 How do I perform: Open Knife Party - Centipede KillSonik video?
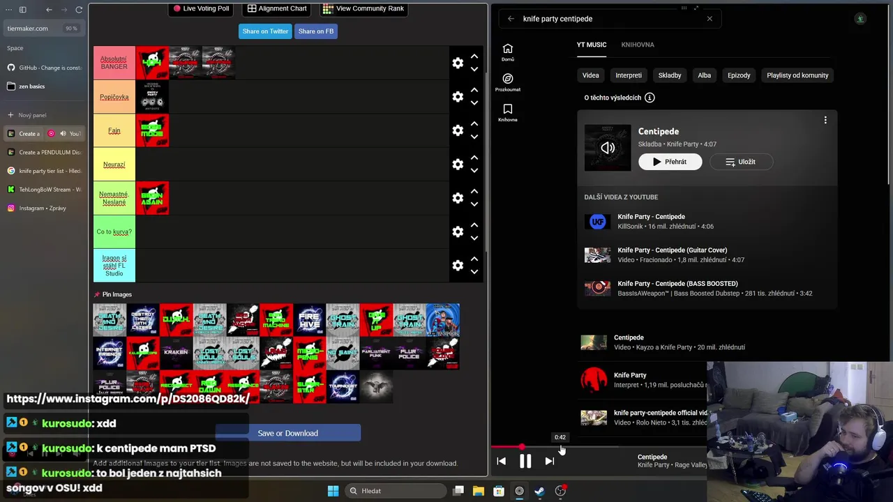709,222
